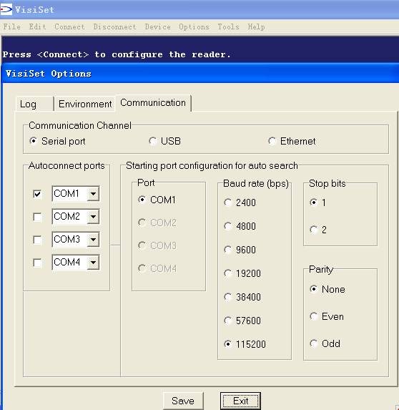
Task: Set stop bits to 2
Action: 318,230
